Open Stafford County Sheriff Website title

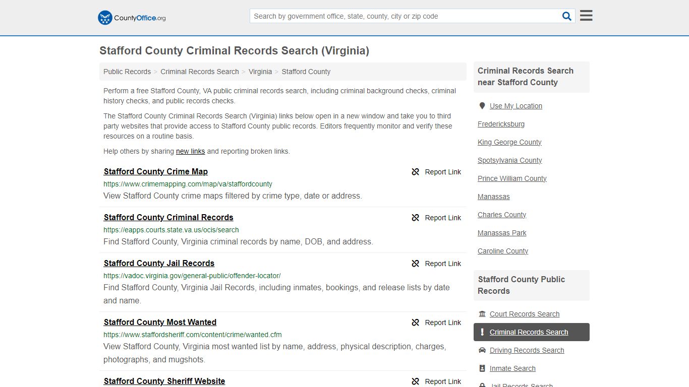pyautogui.click(x=164, y=381)
